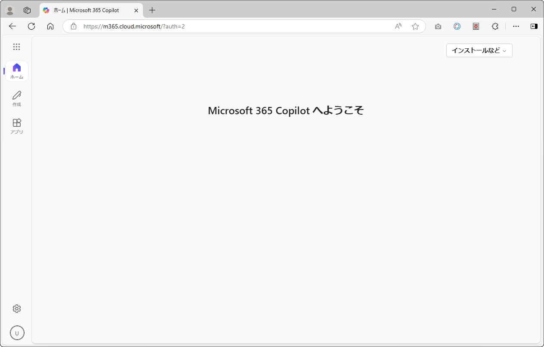Screen dimensions: 544x347
Task: Select the ホーム sidebar icon
Action: pyautogui.click(x=17, y=71)
